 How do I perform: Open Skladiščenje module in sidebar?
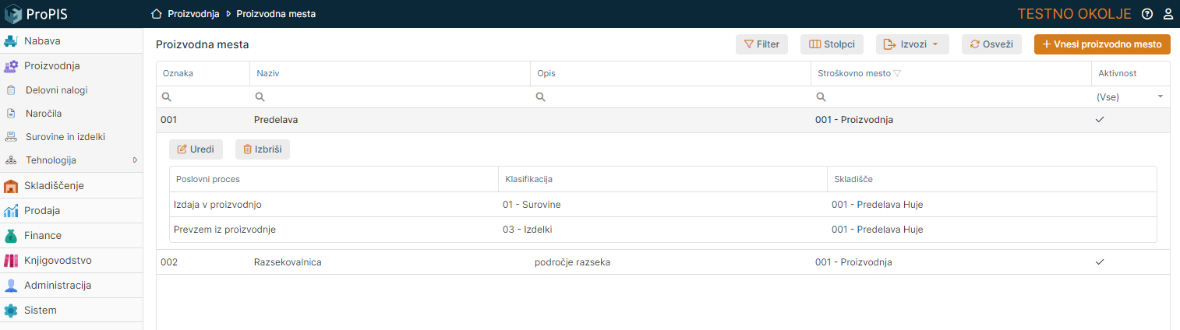(x=54, y=185)
